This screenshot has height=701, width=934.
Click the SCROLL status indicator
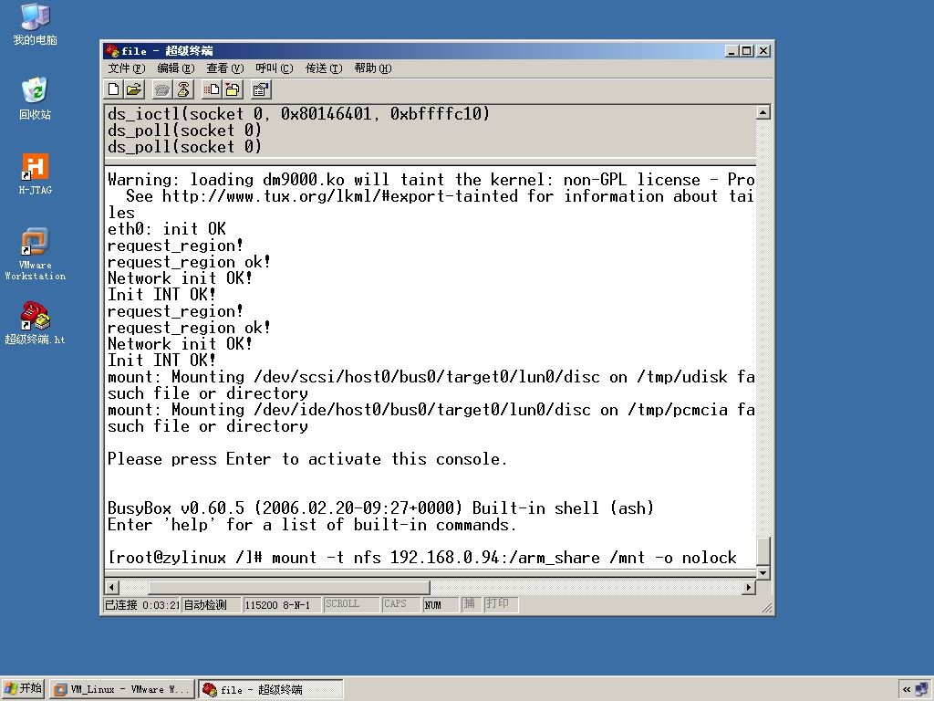coord(351,604)
